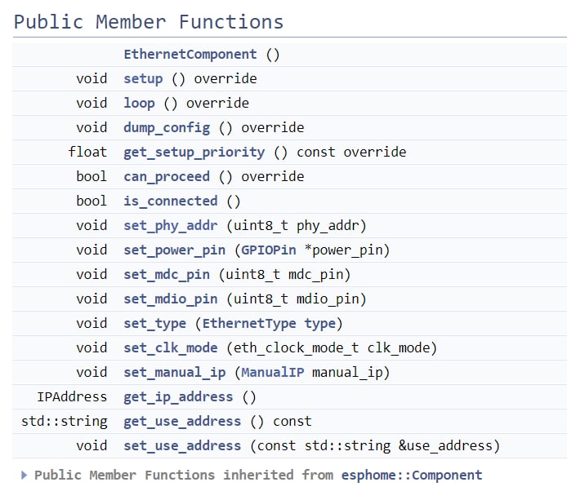Click the can_proceed function link
Image resolution: width=567 pixels, height=500 pixels.
167,177
